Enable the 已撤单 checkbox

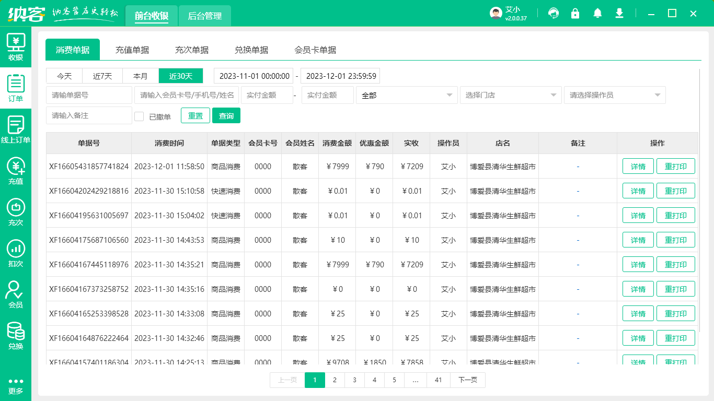click(x=139, y=116)
